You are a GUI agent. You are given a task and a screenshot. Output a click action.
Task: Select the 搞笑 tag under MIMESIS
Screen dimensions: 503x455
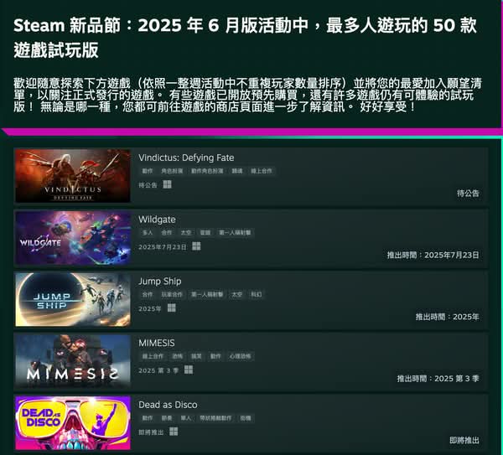(x=196, y=356)
